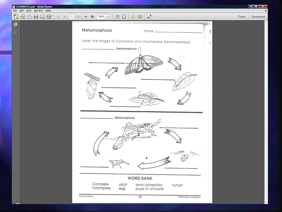Open the File menu
282x212 pixels.
15,11
